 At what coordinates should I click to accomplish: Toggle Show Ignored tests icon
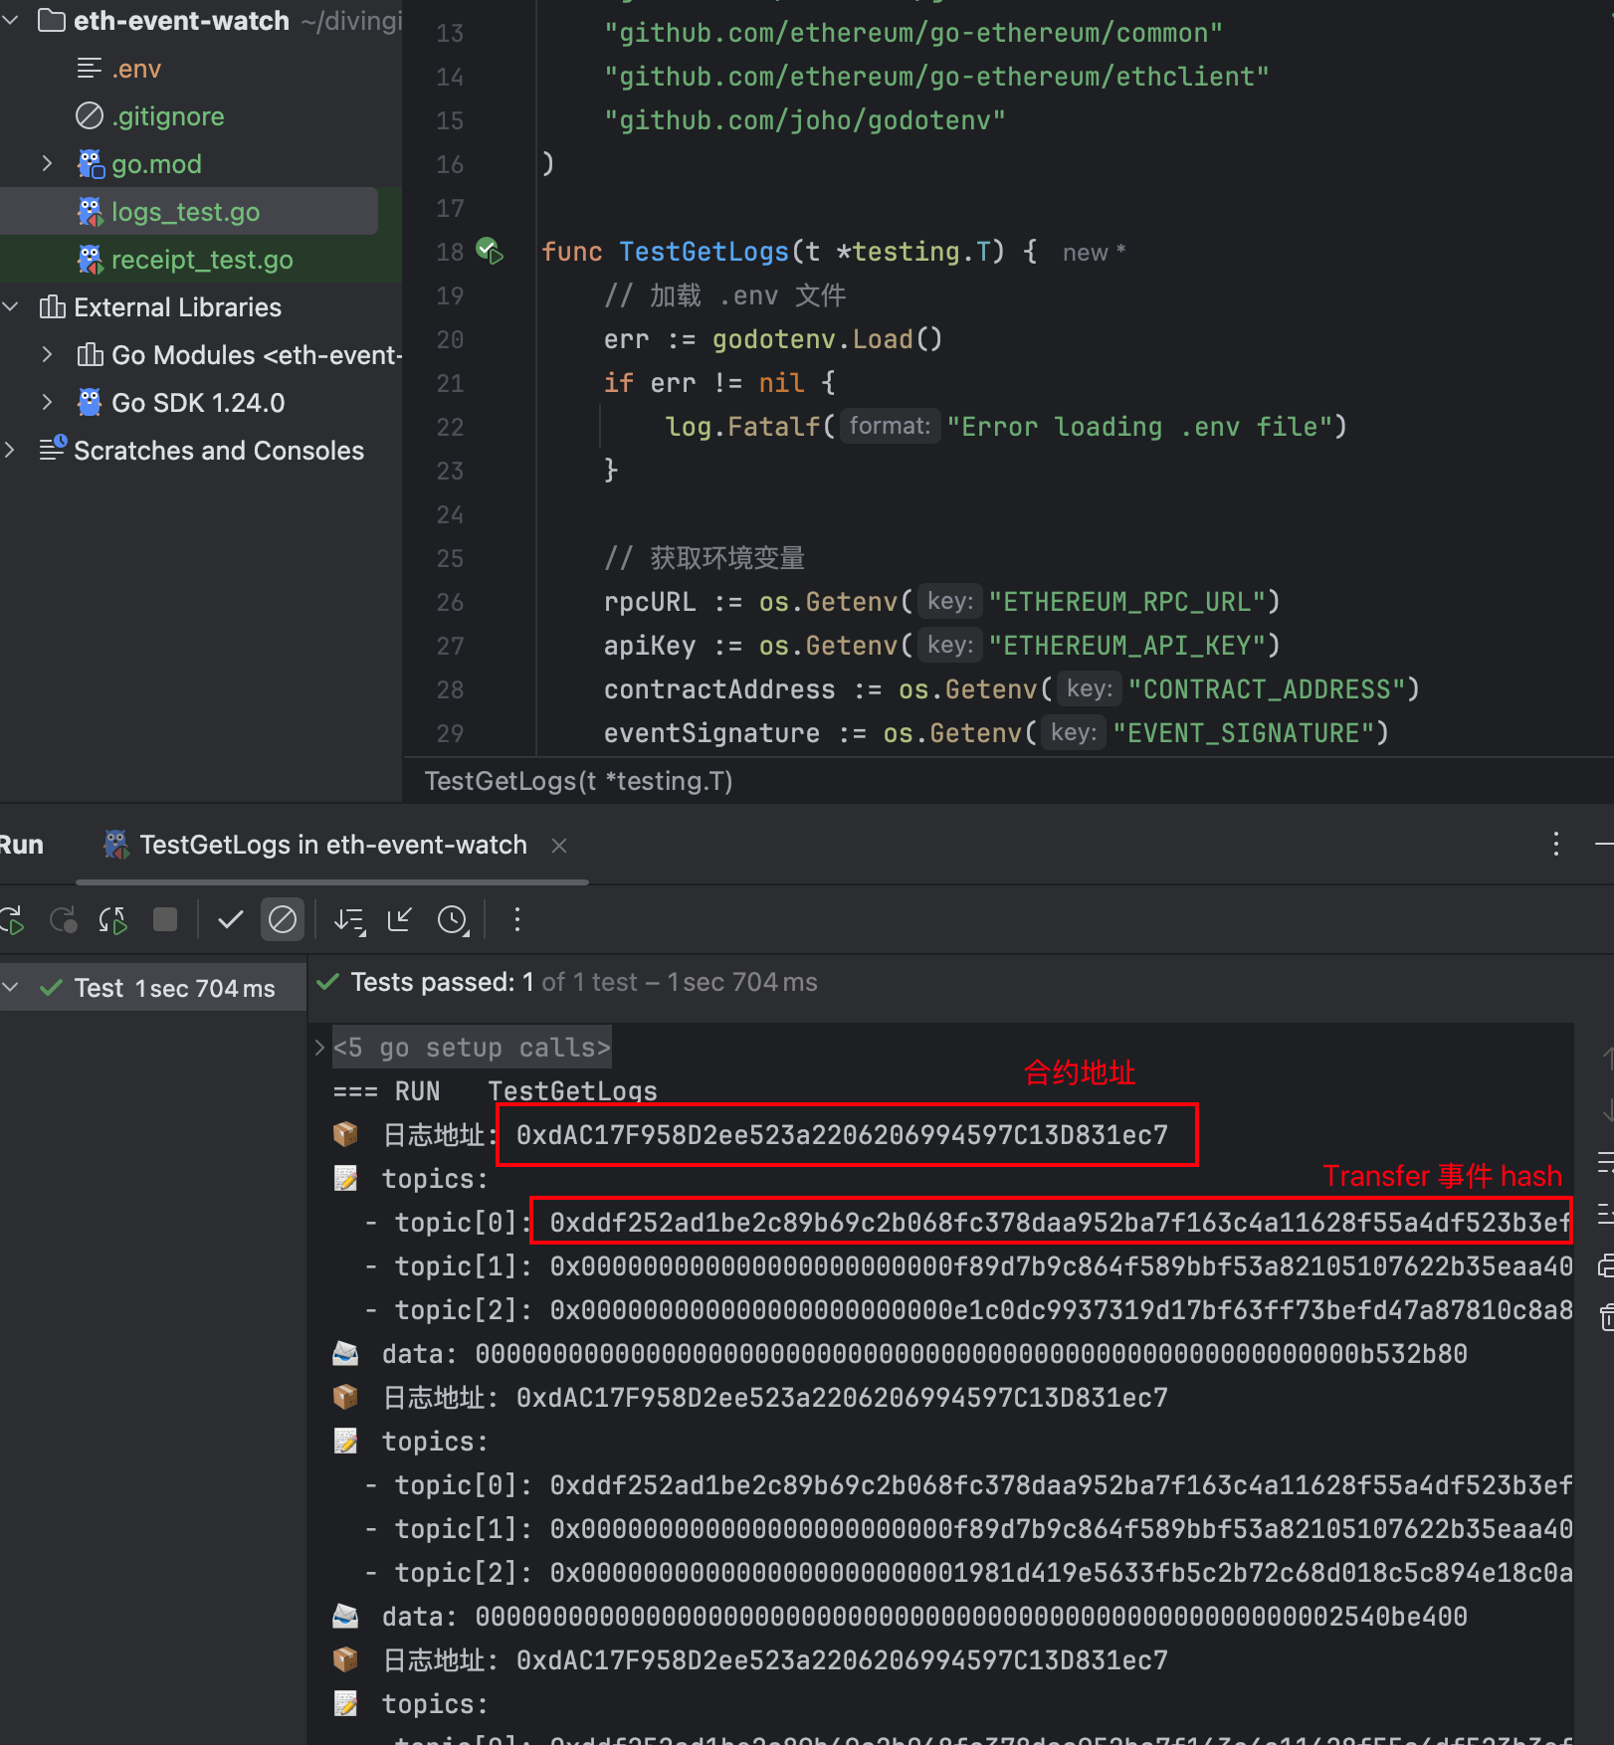tap(283, 919)
